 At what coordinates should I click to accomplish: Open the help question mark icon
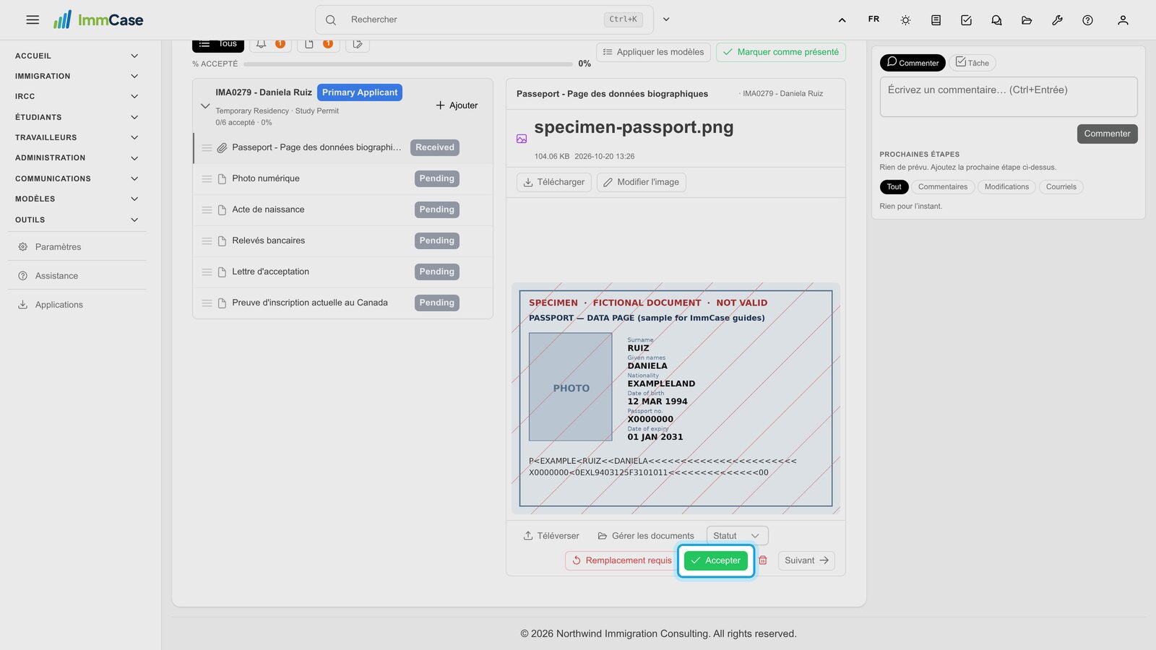[1087, 20]
